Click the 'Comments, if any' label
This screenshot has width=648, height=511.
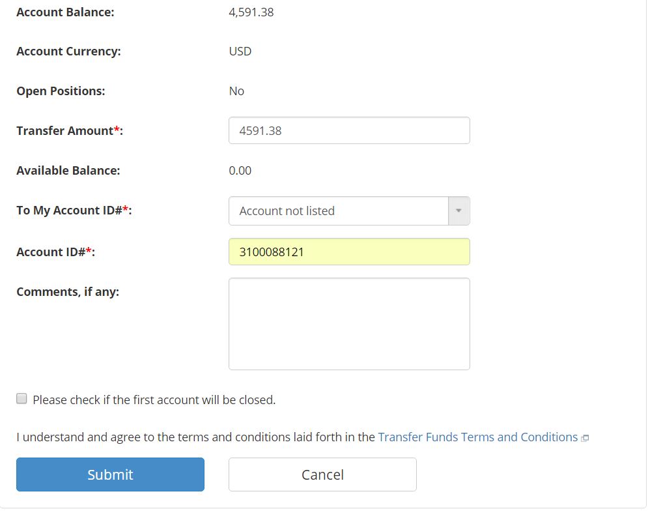pyautogui.click(x=68, y=292)
